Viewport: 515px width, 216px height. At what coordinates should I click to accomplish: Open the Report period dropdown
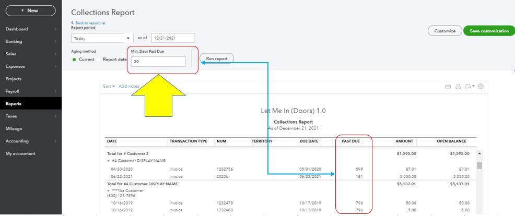tap(102, 38)
